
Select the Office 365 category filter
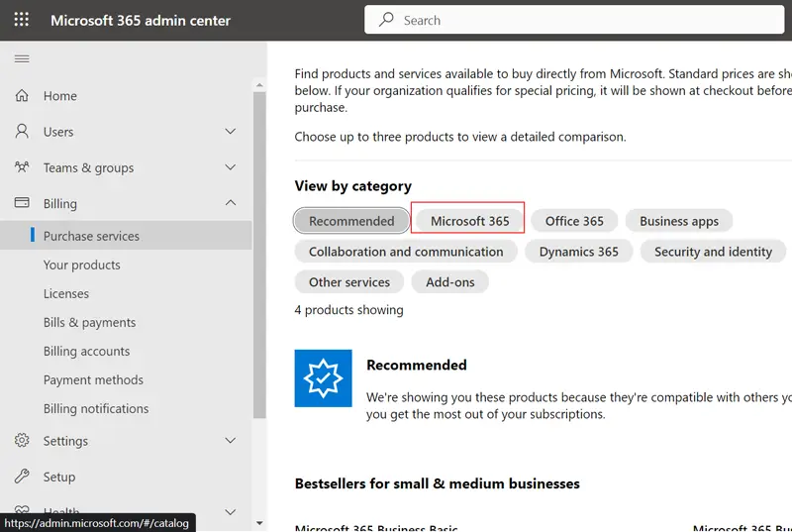point(574,221)
